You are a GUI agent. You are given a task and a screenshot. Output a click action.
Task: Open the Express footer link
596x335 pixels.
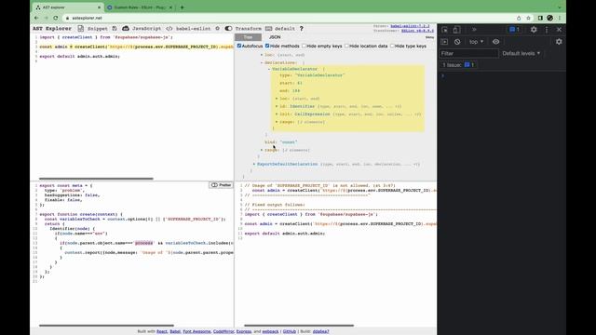(x=244, y=331)
